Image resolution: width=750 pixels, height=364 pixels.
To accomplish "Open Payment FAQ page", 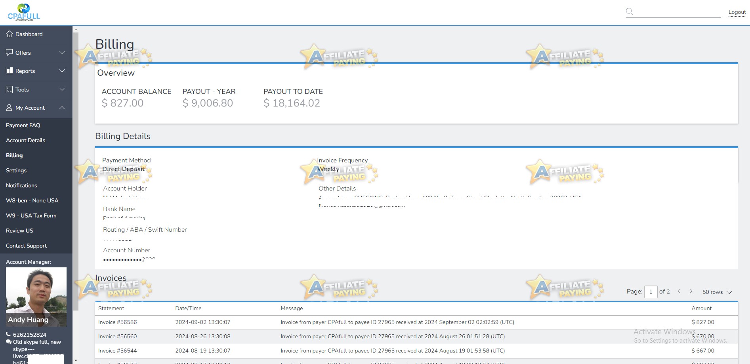I will [x=23, y=125].
